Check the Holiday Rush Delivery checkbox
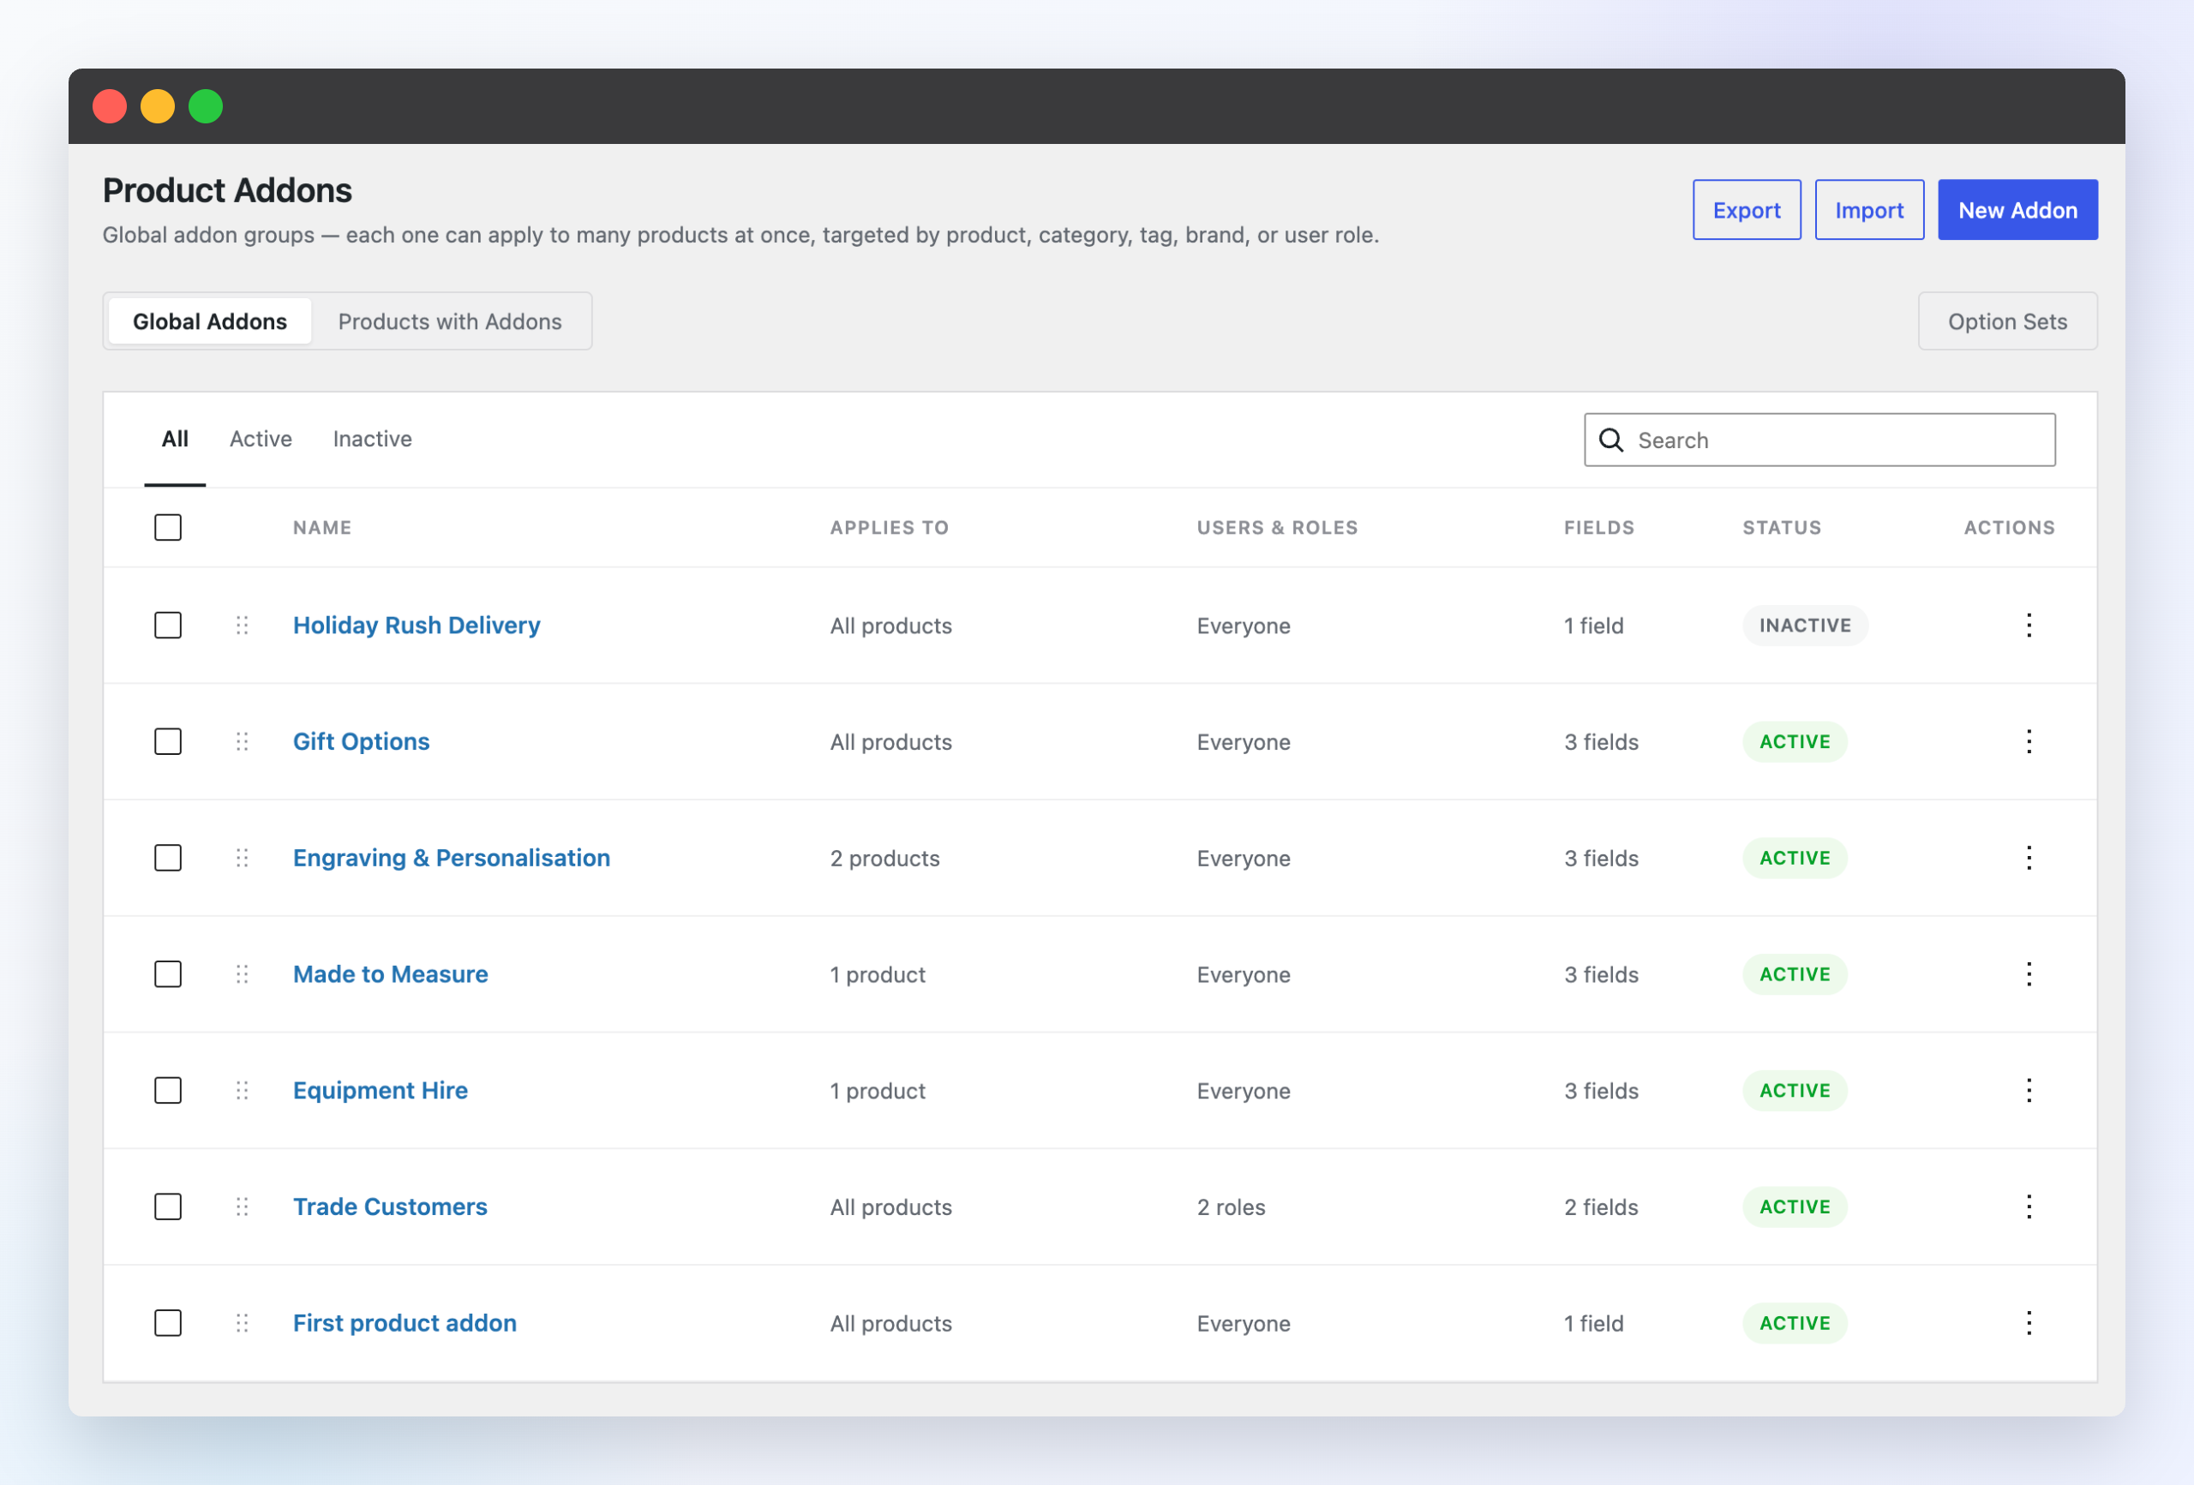This screenshot has height=1485, width=2194. pyautogui.click(x=168, y=625)
